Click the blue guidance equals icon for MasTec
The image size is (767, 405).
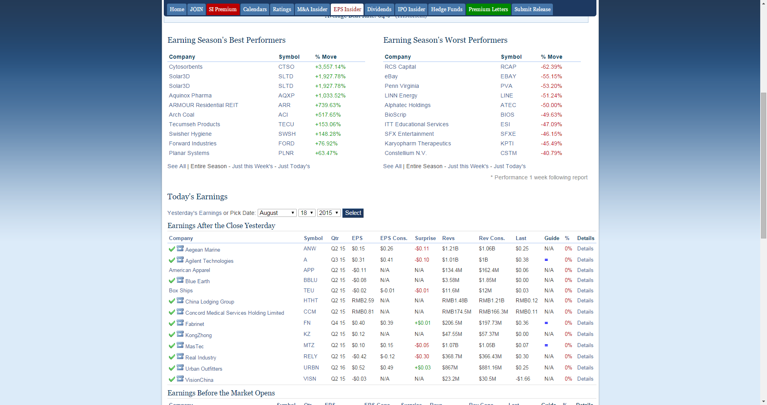(546, 345)
